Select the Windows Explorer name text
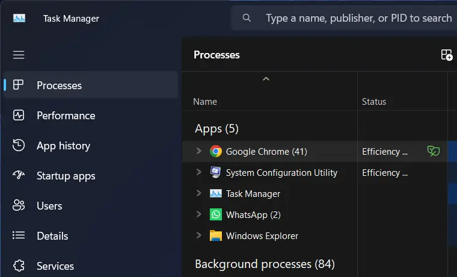 point(262,236)
